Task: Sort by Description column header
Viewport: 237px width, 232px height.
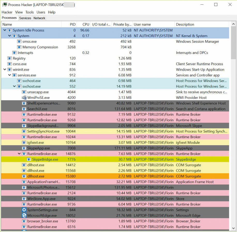Action: coord(202,24)
